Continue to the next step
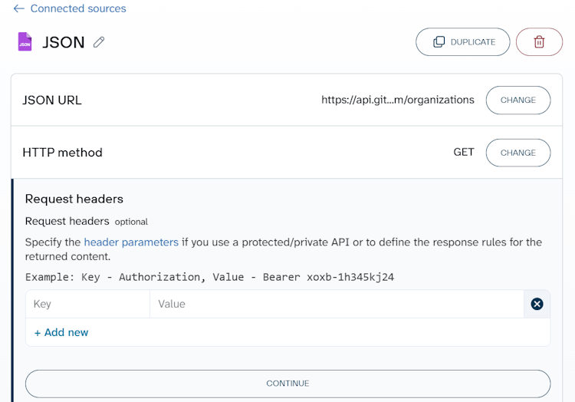This screenshot has height=402, width=575. coord(287,384)
